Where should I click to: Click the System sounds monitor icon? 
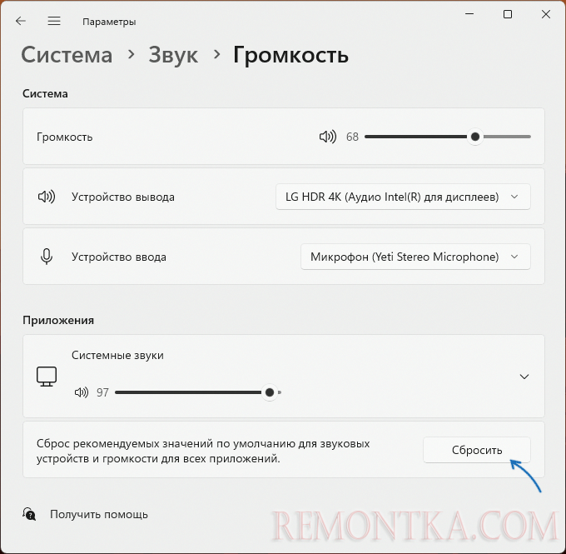point(47,377)
